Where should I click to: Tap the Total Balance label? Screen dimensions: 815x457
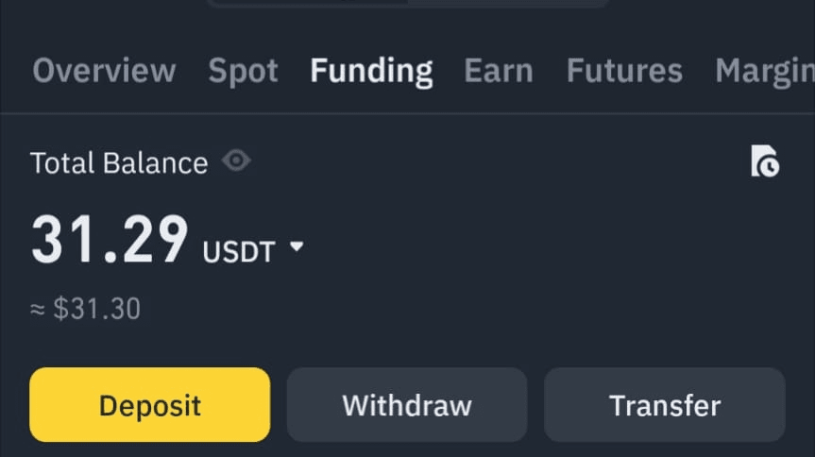[x=119, y=162]
